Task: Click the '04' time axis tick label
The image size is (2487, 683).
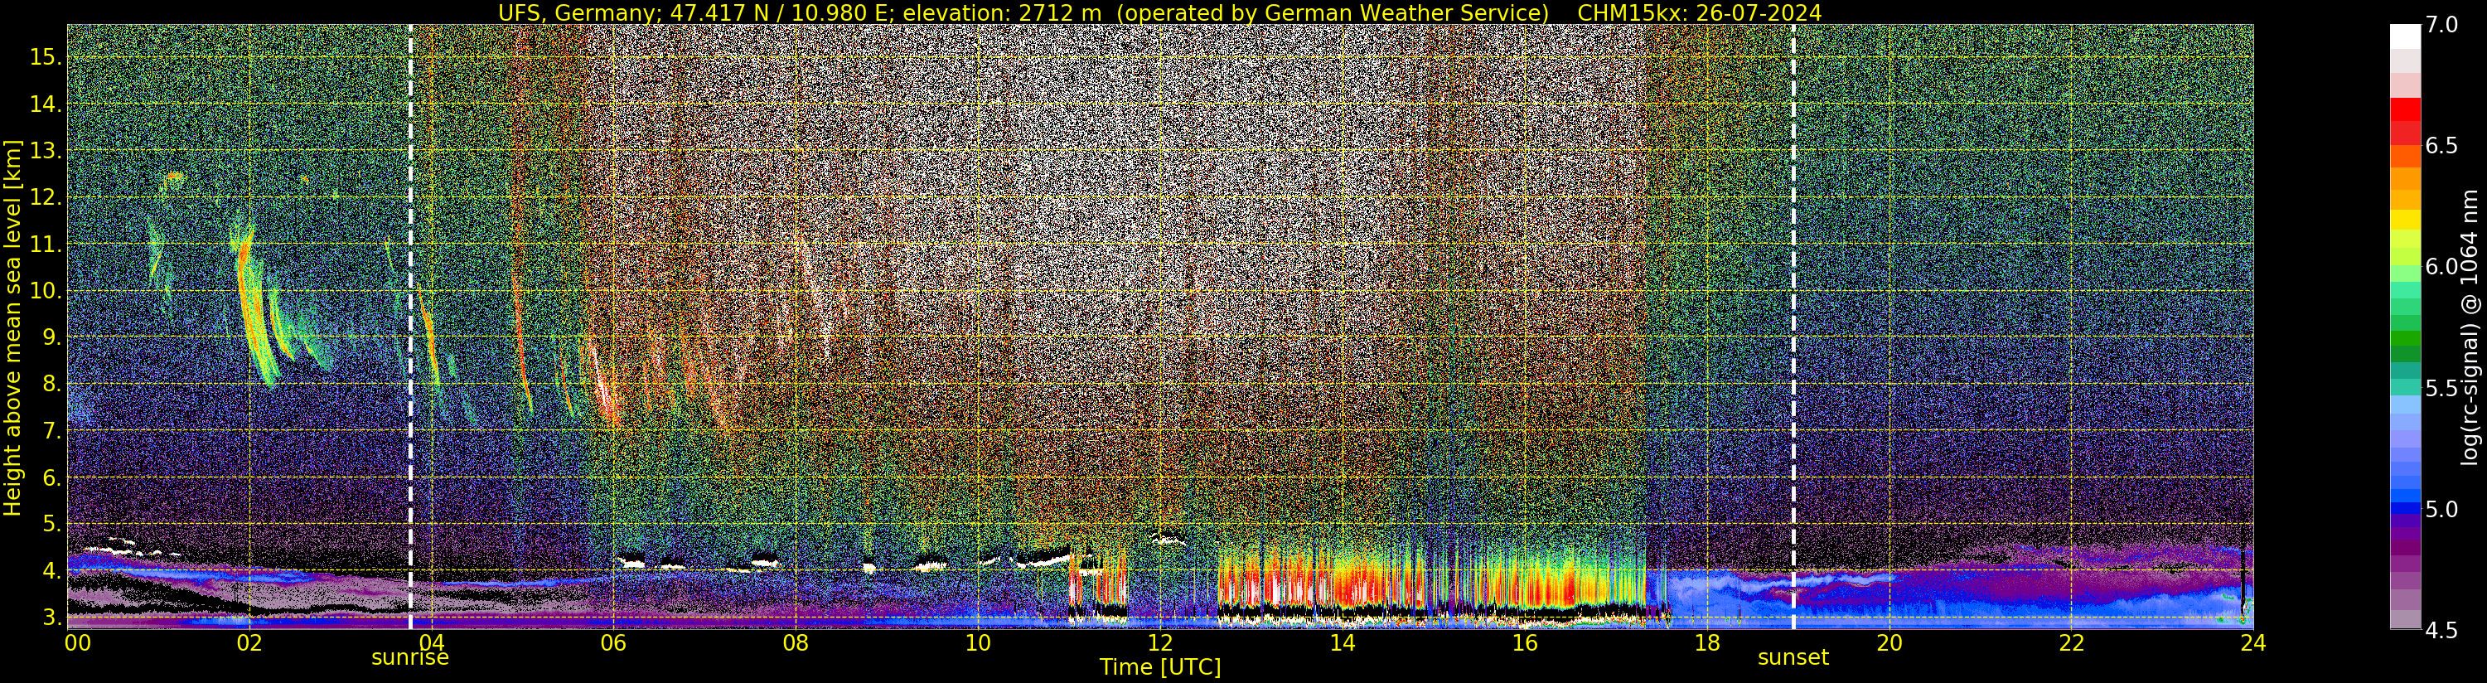Action: coord(432,642)
